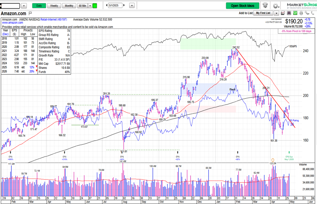
Task: Click the 'EPS Rating' row label
Action: pos(45,31)
